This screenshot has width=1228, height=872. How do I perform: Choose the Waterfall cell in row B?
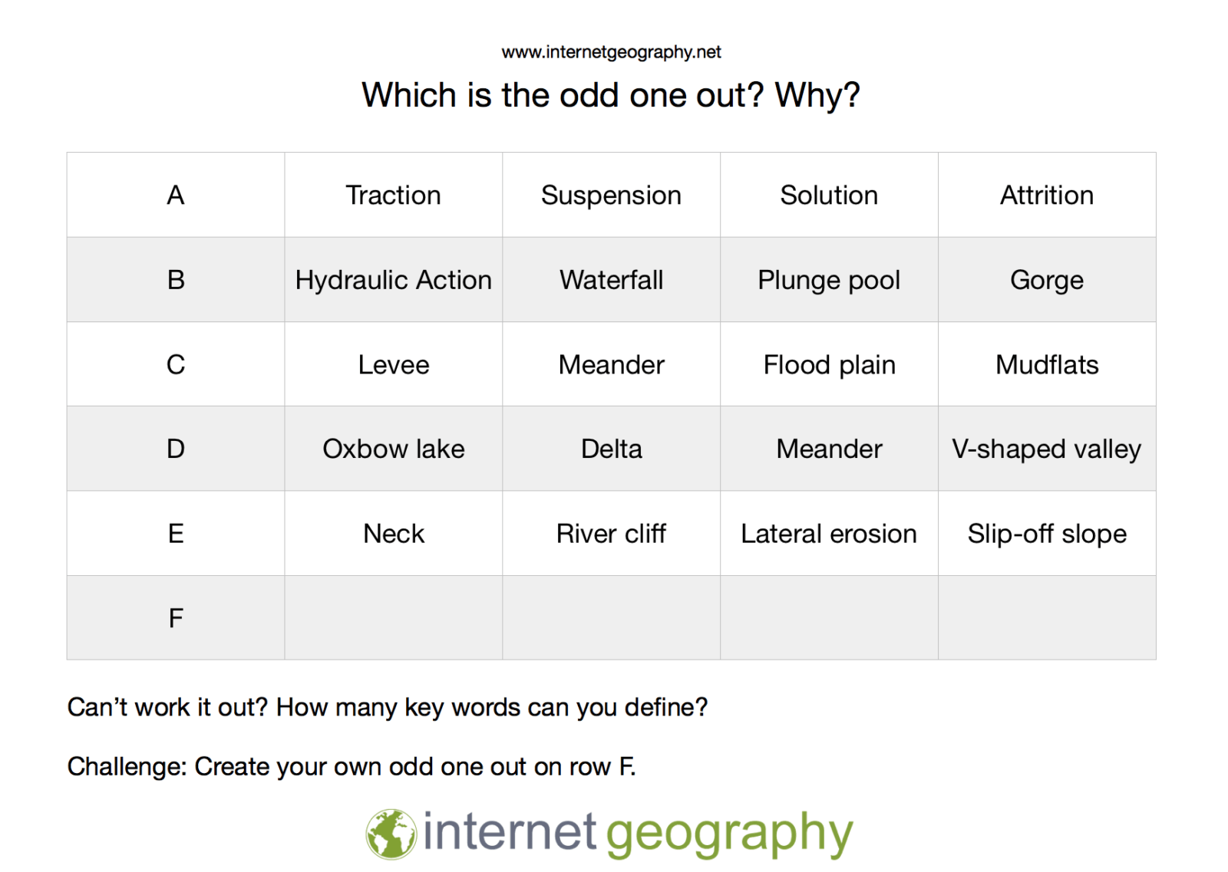(x=612, y=280)
